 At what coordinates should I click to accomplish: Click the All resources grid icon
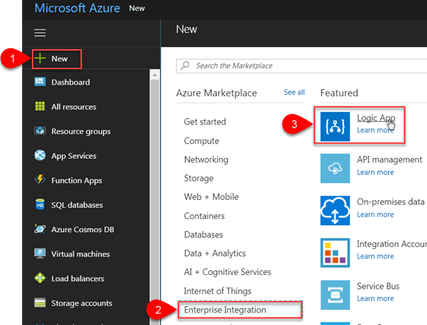pos(40,107)
